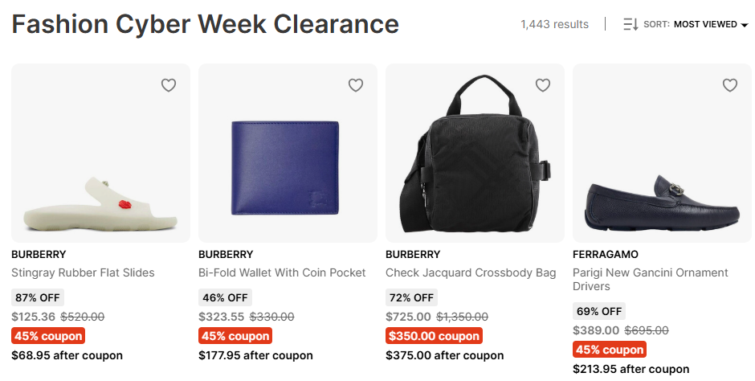Screen dimensions: 755x381
Task: Save Check Jacquard Crossbody Bag with heart
Action: 543,85
